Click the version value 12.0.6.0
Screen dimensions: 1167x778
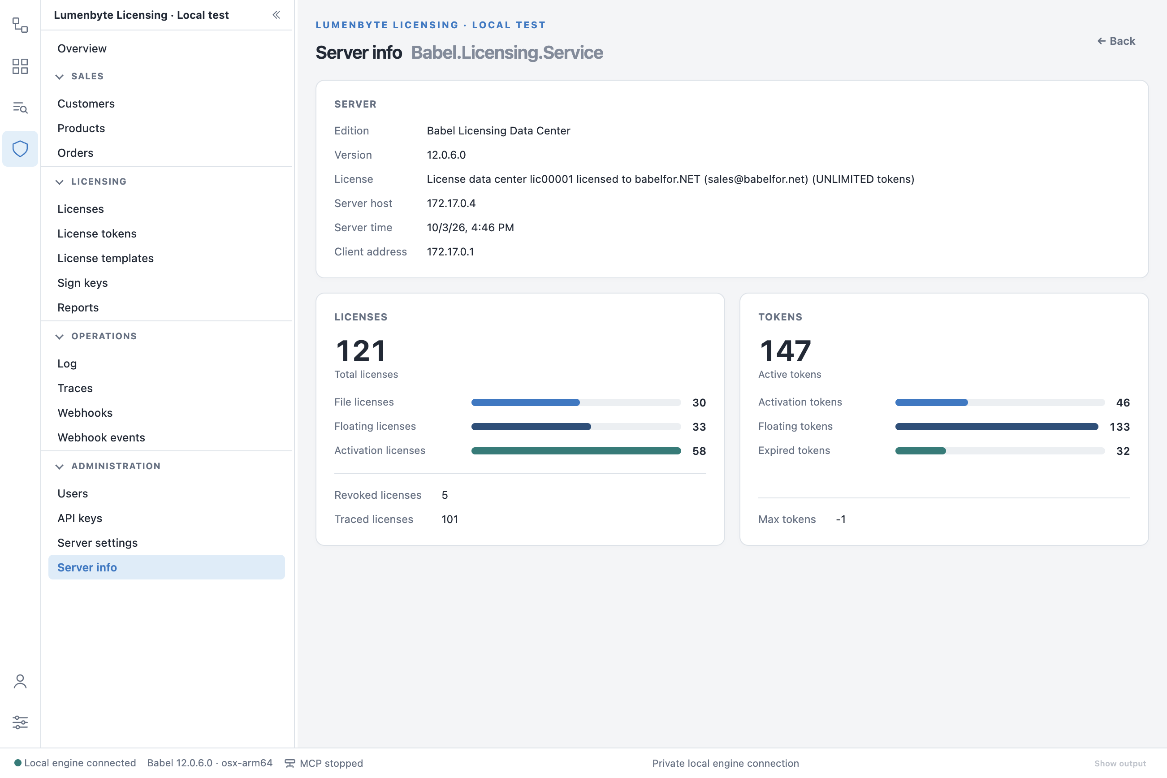tap(446, 155)
